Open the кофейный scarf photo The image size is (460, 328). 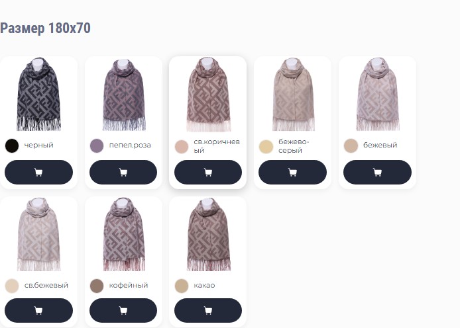coord(124,234)
